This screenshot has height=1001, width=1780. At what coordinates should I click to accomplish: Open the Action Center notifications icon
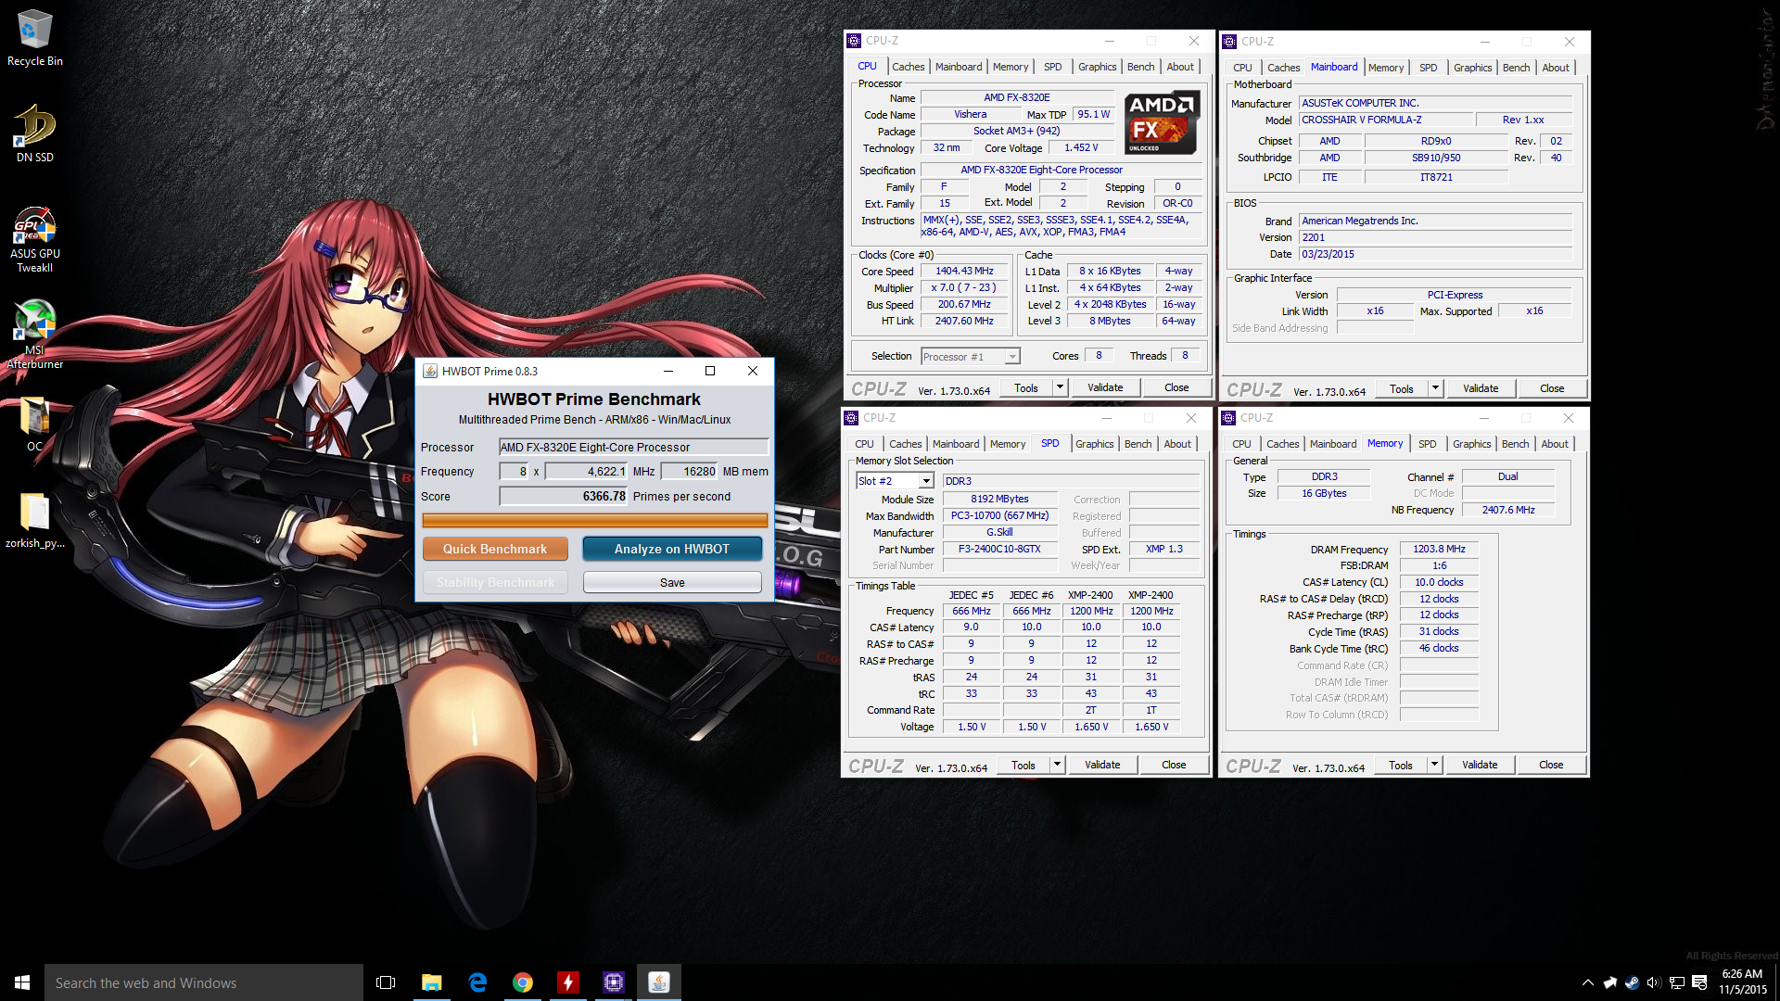click(x=1699, y=982)
